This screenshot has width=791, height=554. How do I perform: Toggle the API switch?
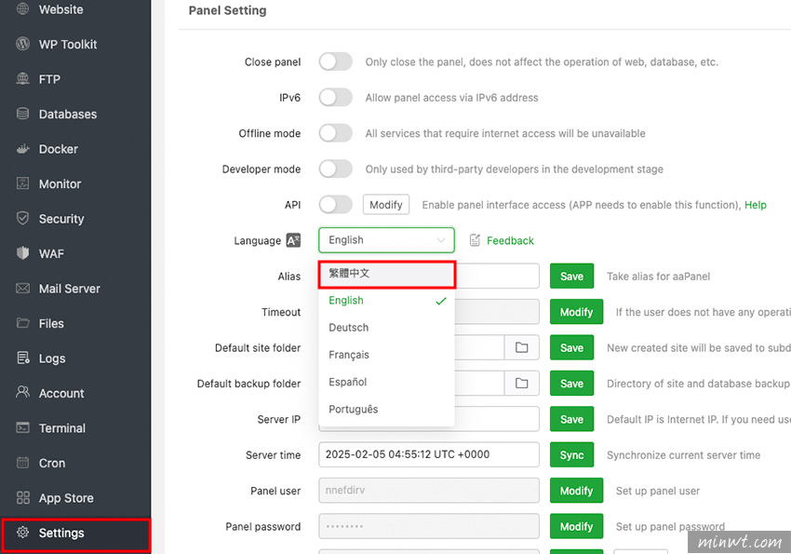tap(335, 205)
